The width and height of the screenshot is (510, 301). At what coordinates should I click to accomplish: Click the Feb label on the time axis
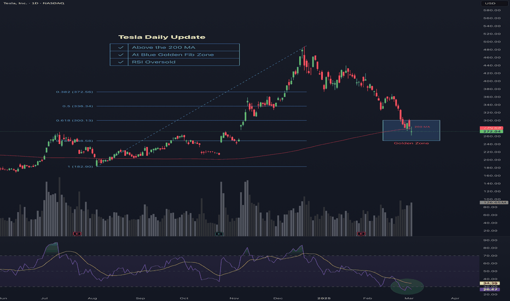(367, 298)
